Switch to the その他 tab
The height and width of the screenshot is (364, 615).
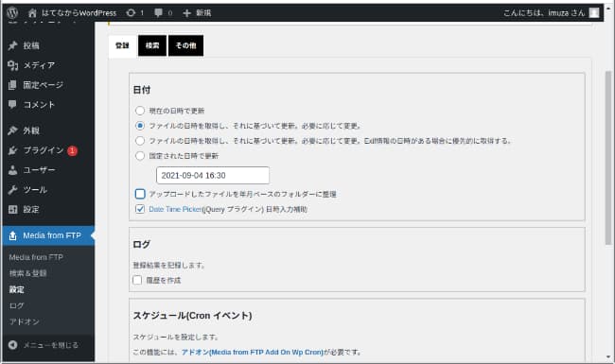pyautogui.click(x=185, y=45)
